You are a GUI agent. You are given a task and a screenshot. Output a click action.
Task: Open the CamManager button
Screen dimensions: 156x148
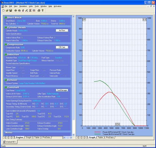62,90
